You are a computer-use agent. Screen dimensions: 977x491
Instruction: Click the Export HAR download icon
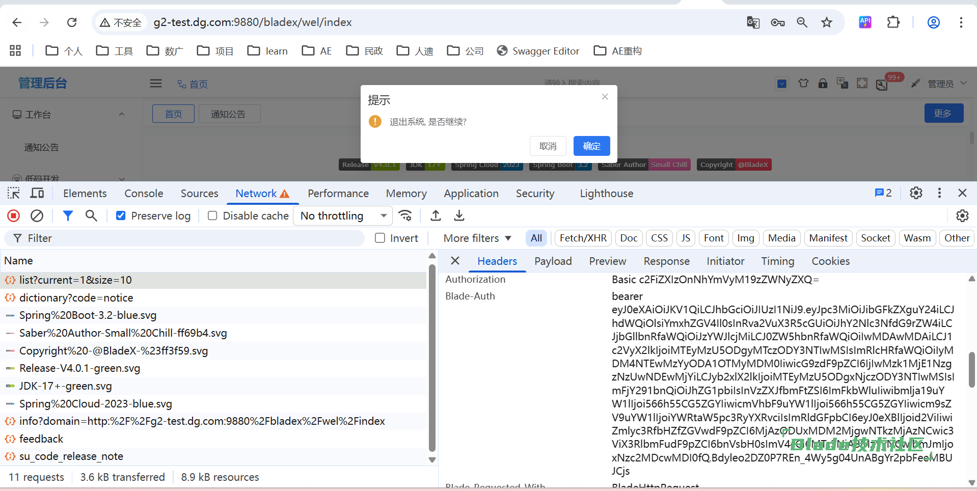coord(459,216)
